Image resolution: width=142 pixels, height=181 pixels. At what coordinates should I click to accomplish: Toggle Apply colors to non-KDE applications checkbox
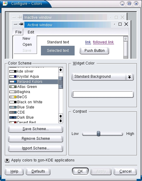tap(7, 160)
